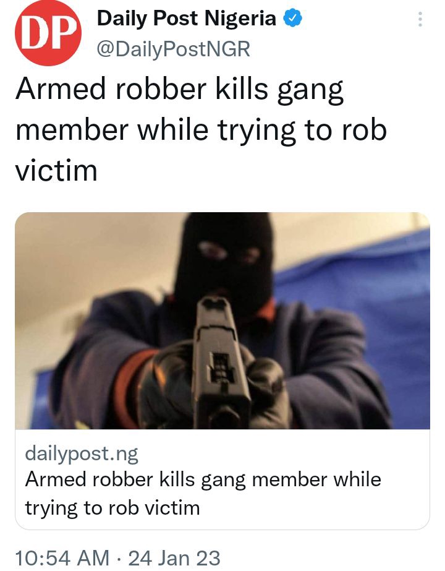Click the card text 'trying to rob victim'
The image size is (445, 571).
click(x=112, y=508)
